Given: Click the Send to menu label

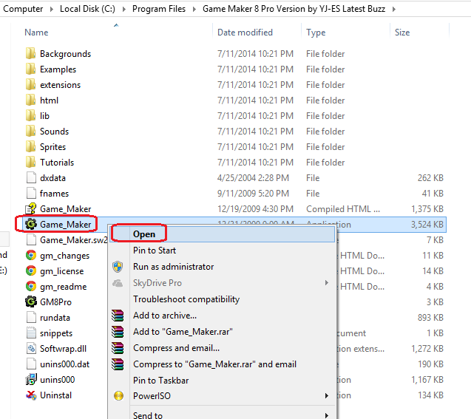Looking at the screenshot, I should [x=148, y=415].
